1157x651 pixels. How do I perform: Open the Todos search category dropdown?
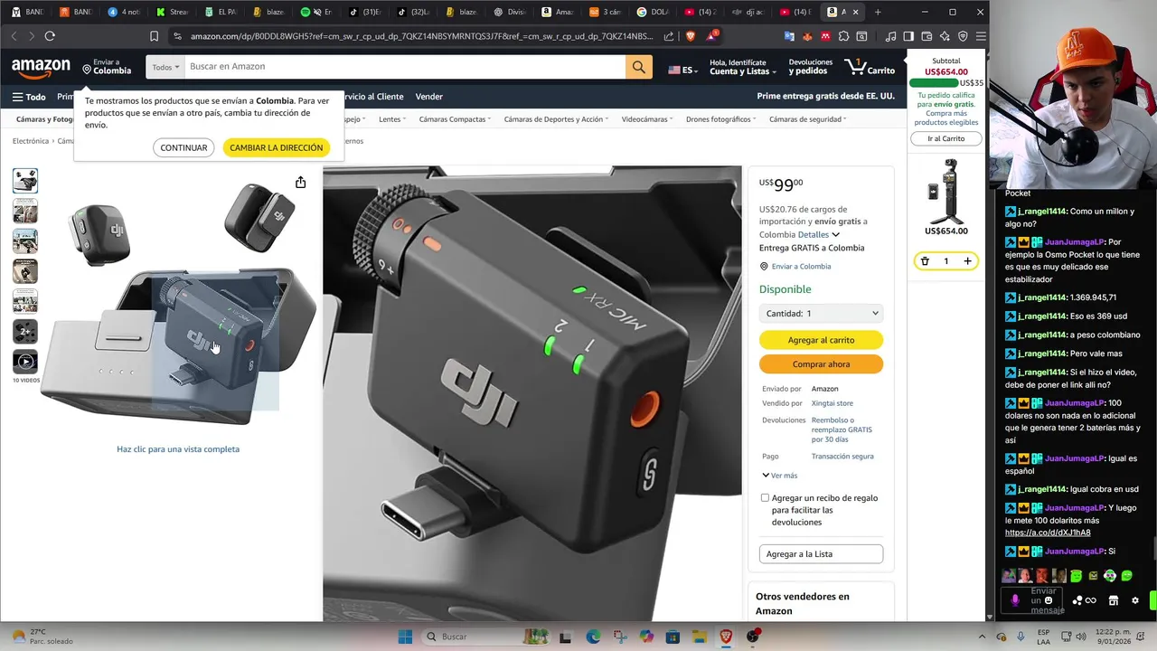tap(165, 67)
